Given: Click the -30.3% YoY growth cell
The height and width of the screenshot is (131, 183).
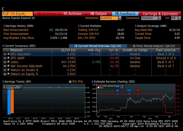Looking at the screenshot, I should [114, 62].
